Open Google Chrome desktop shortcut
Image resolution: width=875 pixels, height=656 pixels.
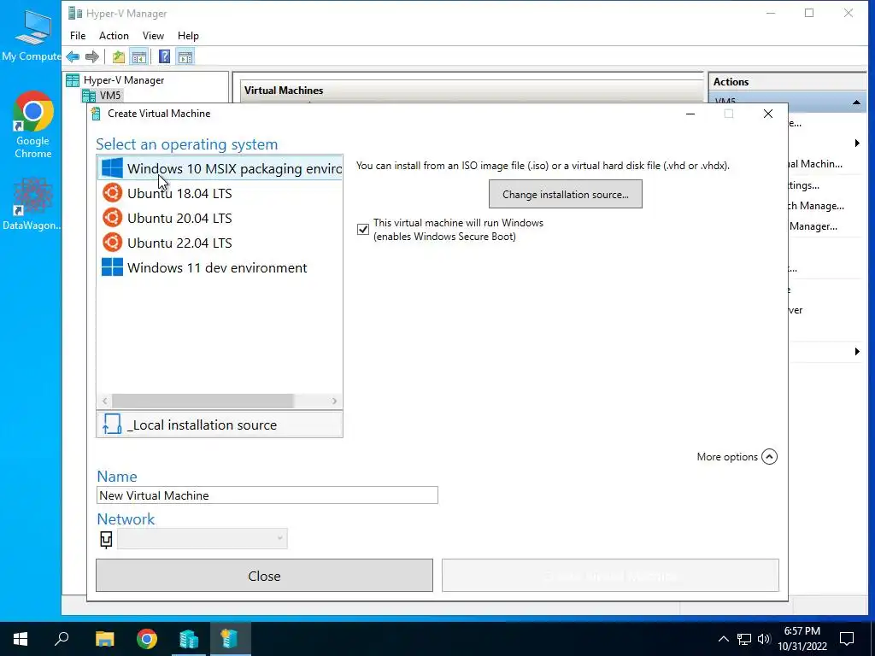tap(33, 125)
